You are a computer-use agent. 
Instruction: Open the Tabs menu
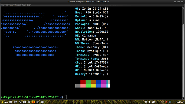[x=24, y=5]
